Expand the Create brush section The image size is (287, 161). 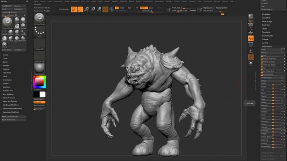pyautogui.click(x=5, y=55)
